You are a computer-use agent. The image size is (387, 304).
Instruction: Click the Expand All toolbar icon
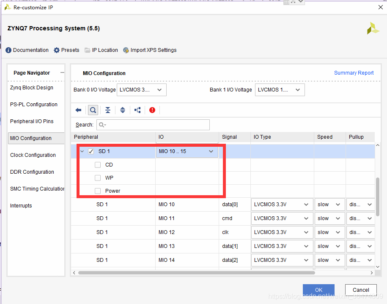(123, 110)
